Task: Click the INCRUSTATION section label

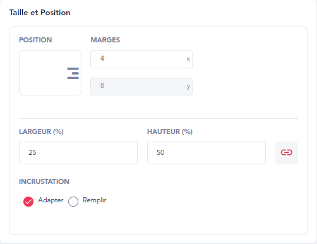Action: click(x=44, y=181)
